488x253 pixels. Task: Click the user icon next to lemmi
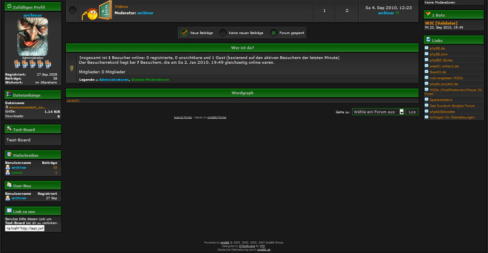point(8,173)
